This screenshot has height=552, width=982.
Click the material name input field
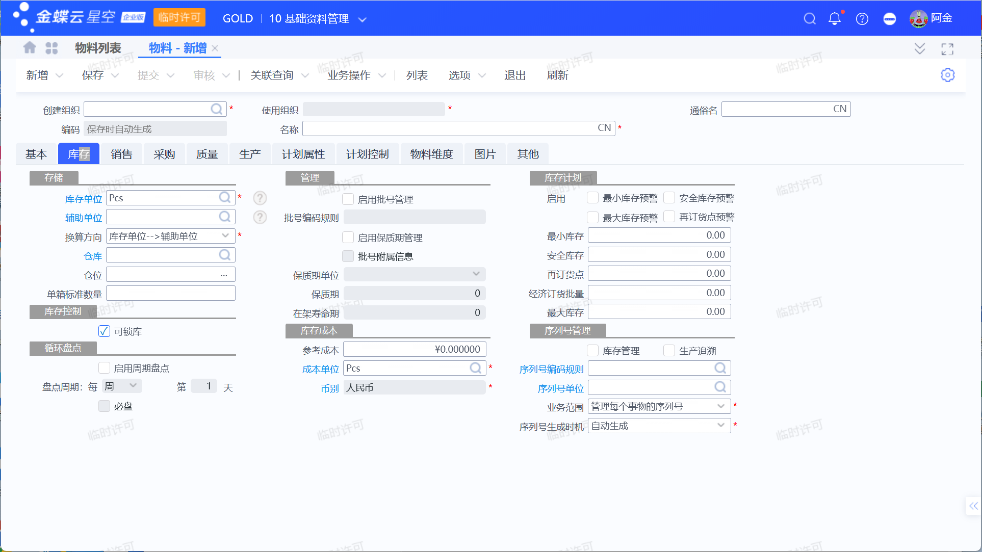point(449,128)
